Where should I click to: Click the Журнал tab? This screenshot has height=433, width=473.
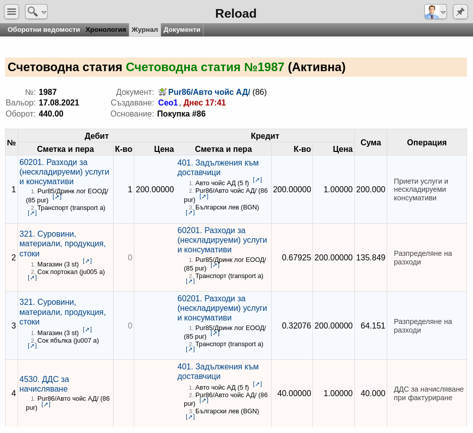click(x=145, y=30)
